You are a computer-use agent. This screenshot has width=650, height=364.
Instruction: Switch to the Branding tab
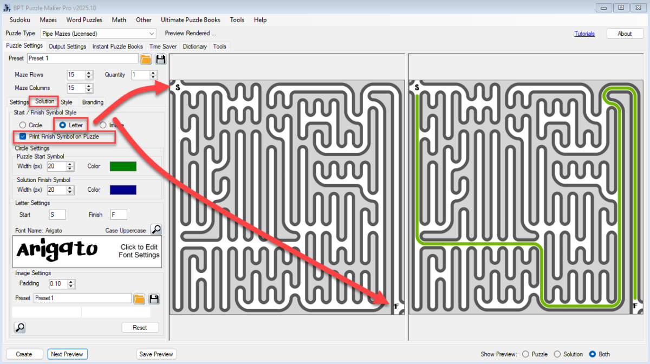click(92, 102)
